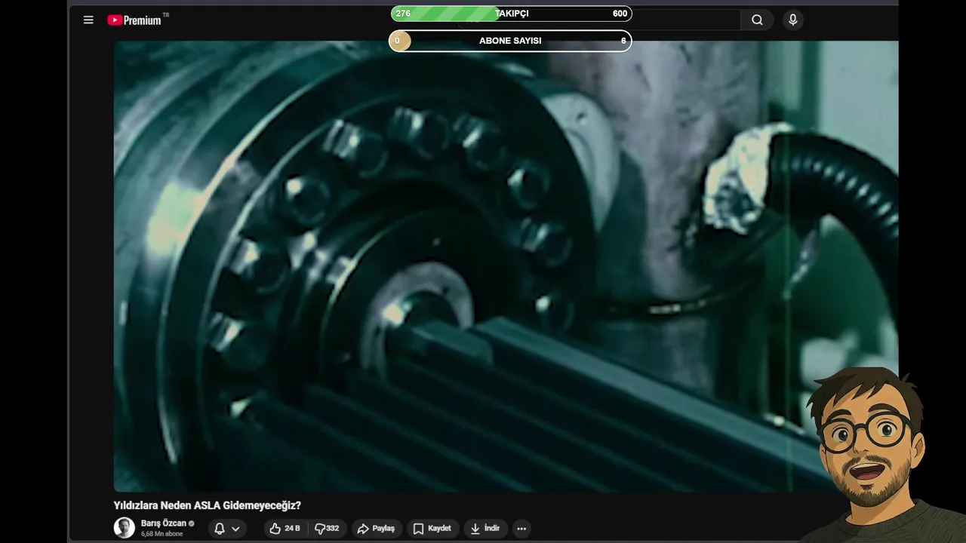Download video with İndir button
This screenshot has height=543, width=966.
(485, 529)
